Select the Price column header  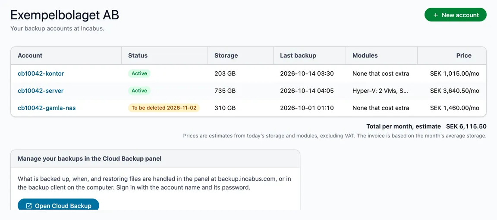pos(464,55)
